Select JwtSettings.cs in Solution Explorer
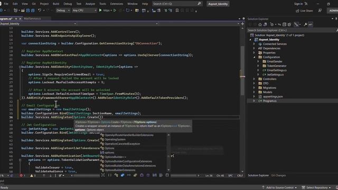Screen dimensions: 338x190 (x=275, y=75)
